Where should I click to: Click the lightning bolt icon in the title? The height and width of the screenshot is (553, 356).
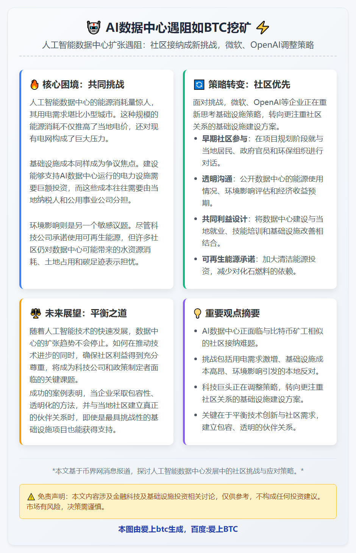pyautogui.click(x=262, y=28)
